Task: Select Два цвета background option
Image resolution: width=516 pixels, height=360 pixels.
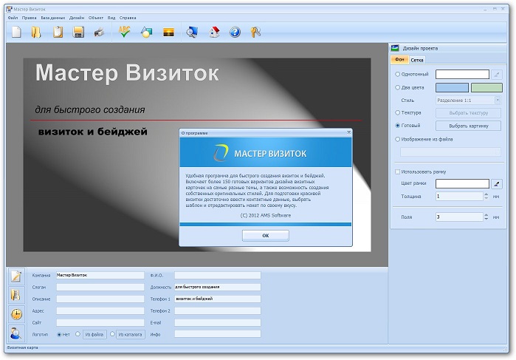Action: coord(398,87)
